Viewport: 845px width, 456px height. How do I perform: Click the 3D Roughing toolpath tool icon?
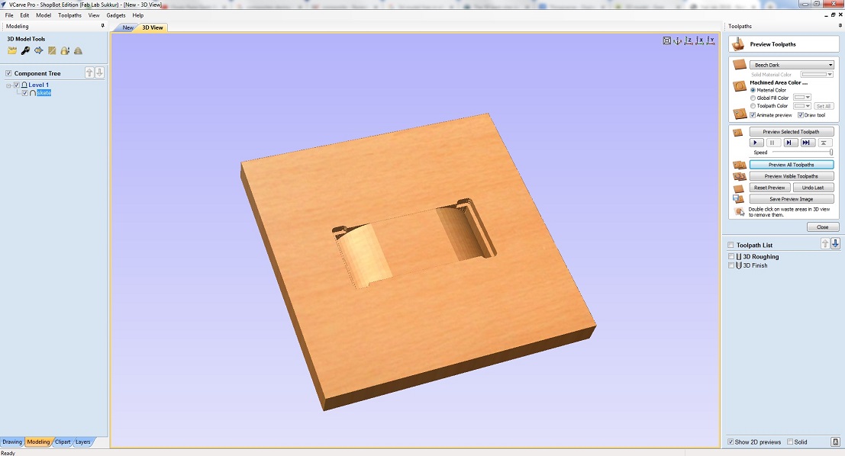(x=739, y=257)
